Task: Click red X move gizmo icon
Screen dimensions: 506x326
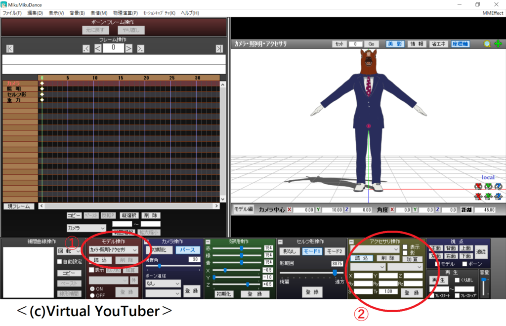Action: coord(478,196)
